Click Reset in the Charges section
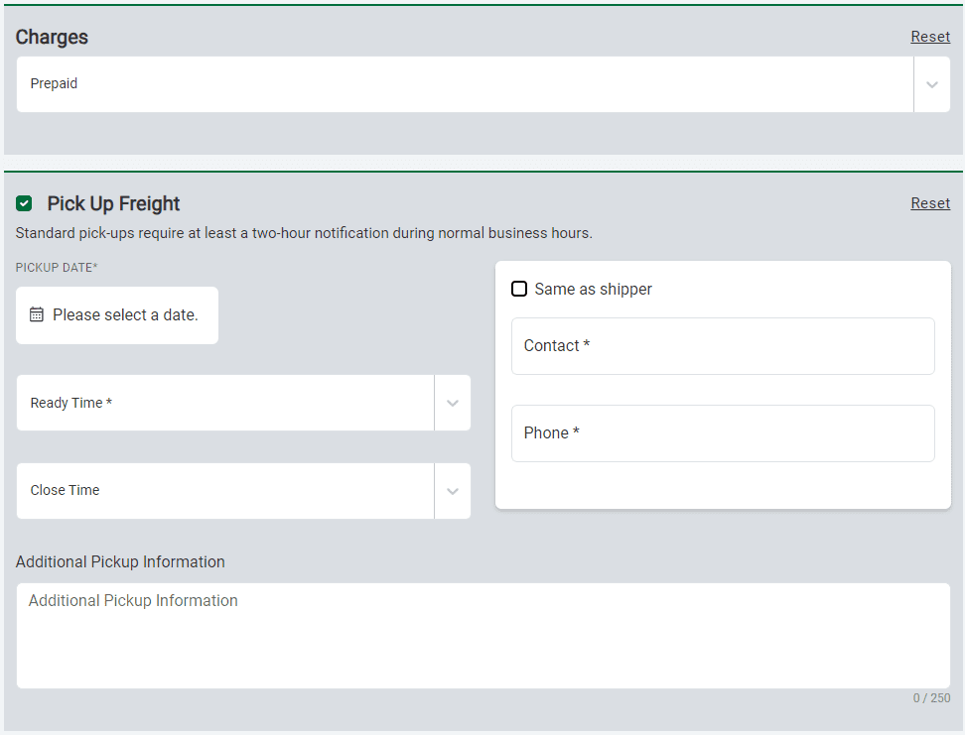The height and width of the screenshot is (735, 965). (930, 36)
